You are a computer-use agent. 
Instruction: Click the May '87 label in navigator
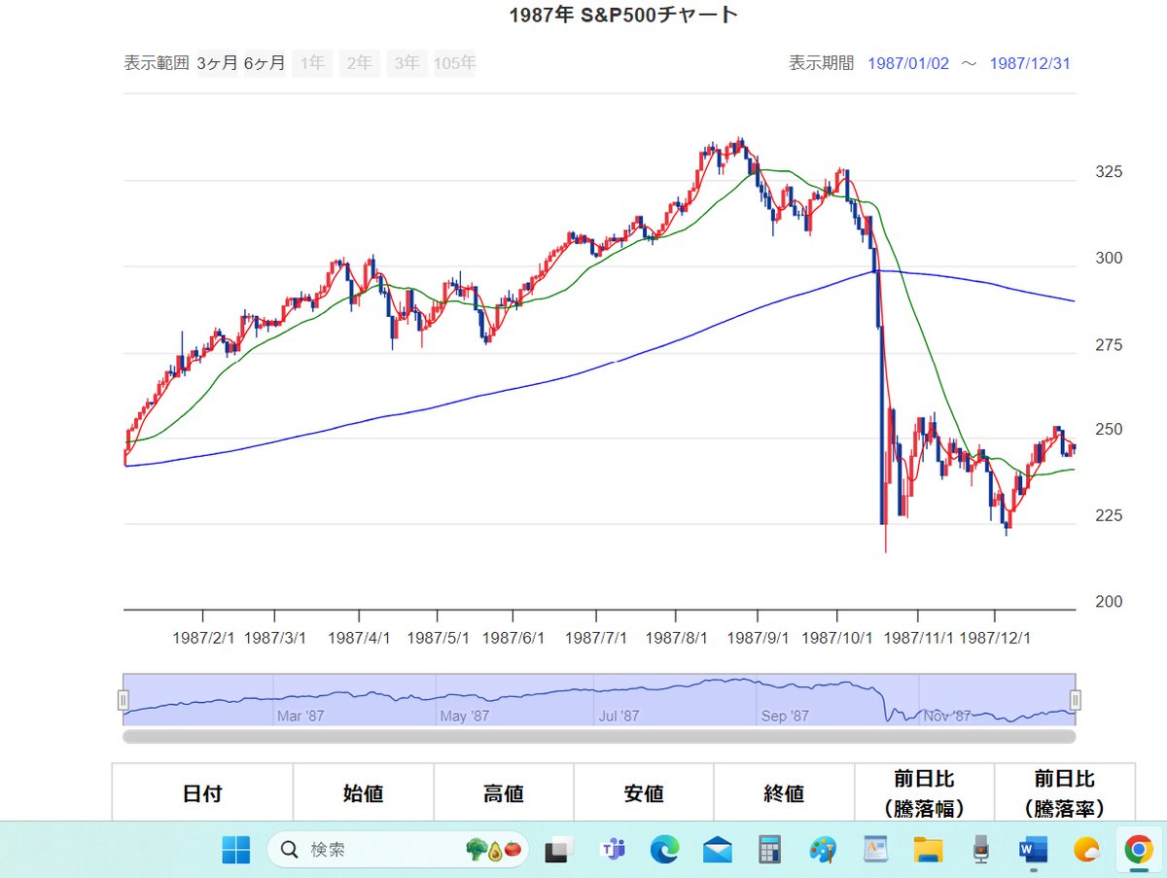pos(464,716)
